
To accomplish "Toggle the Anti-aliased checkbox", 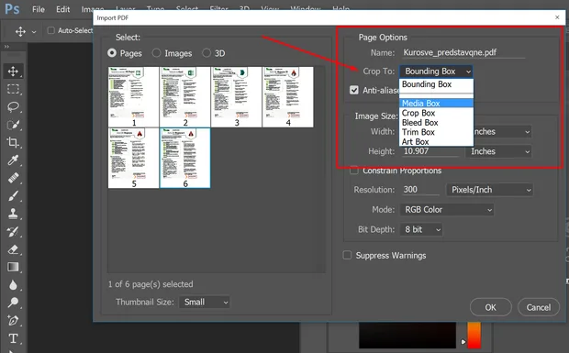I will [354, 90].
